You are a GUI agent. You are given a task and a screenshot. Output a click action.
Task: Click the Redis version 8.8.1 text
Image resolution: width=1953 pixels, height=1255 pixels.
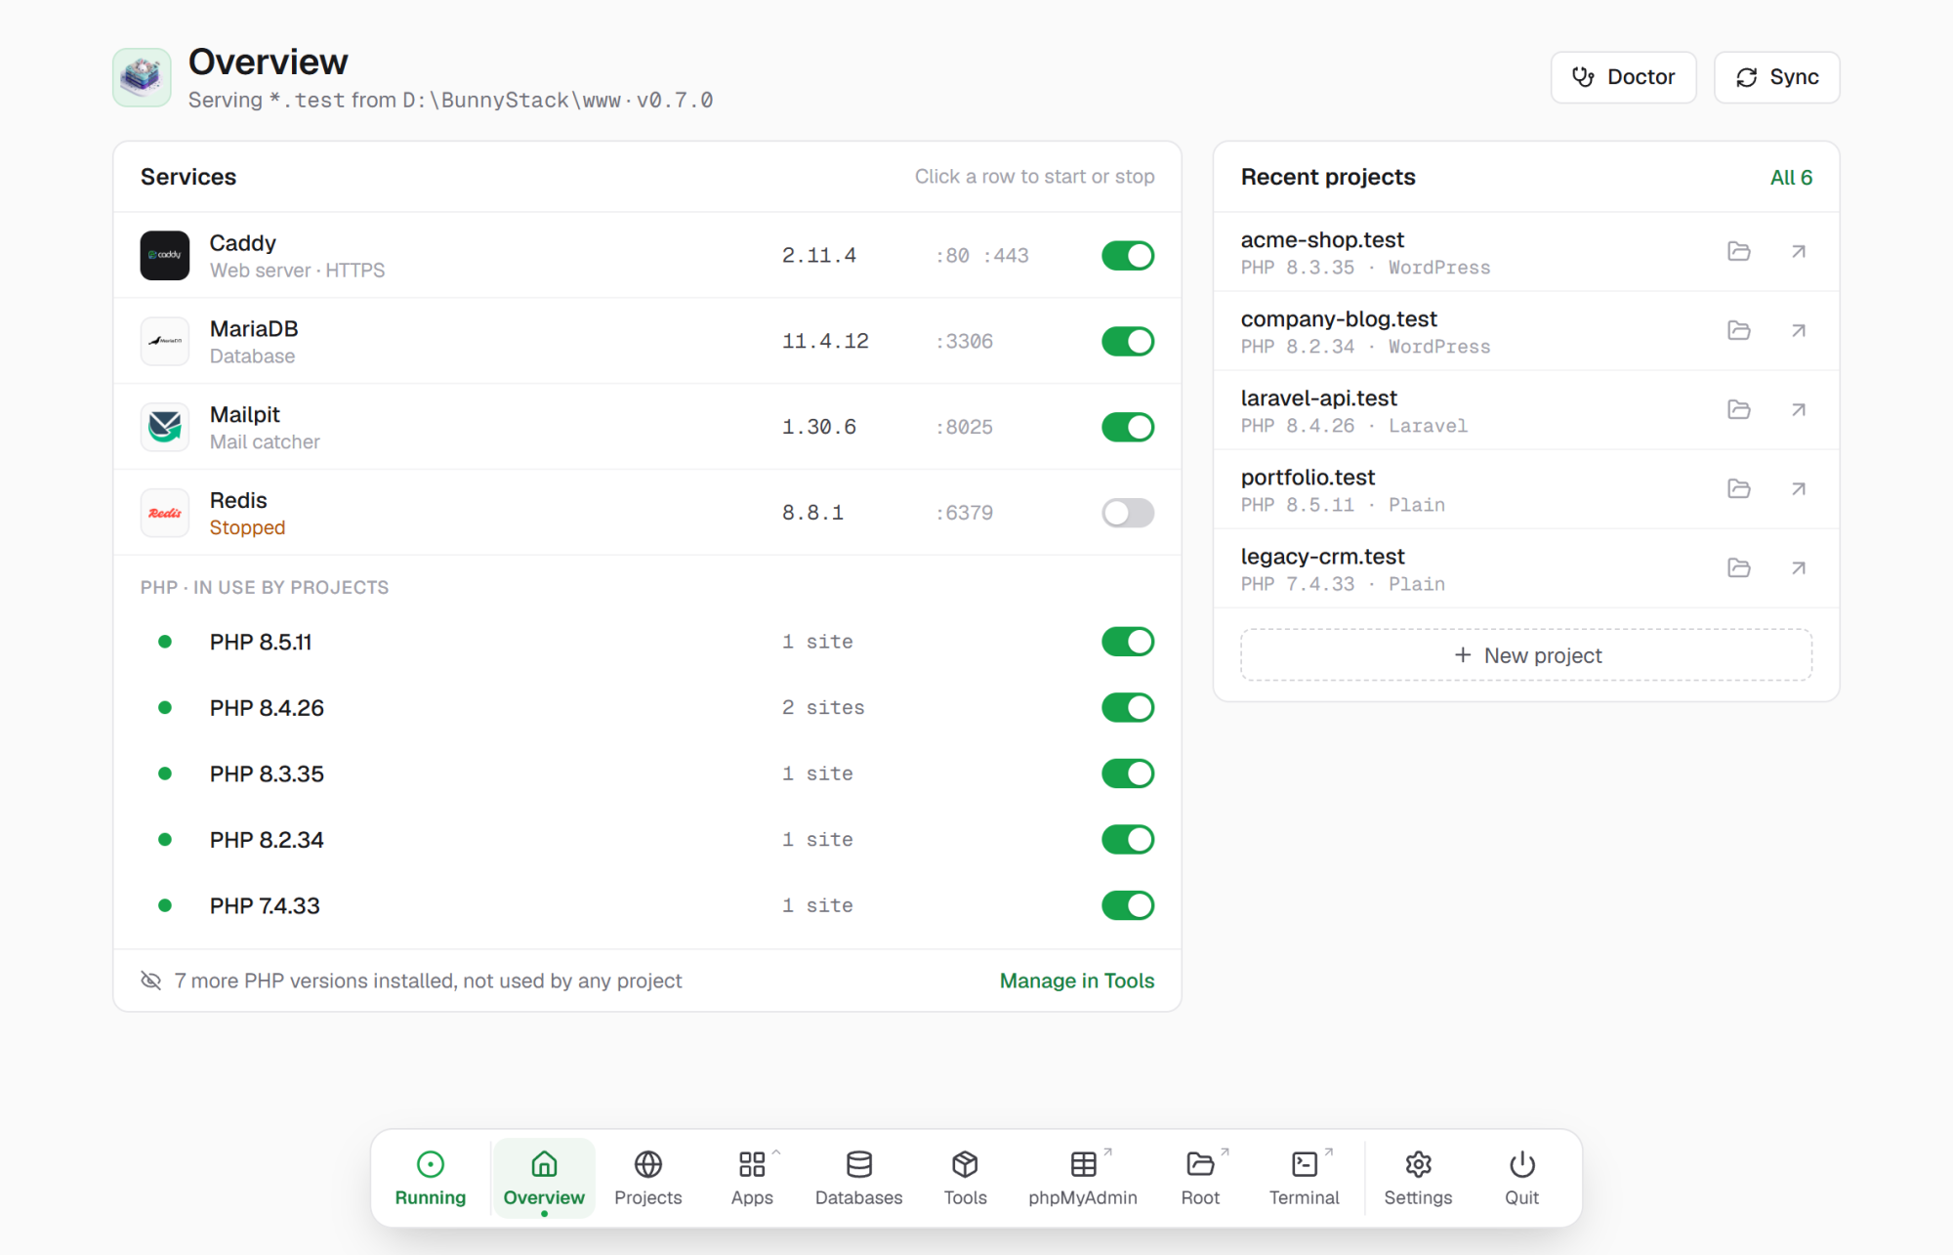pyautogui.click(x=812, y=513)
